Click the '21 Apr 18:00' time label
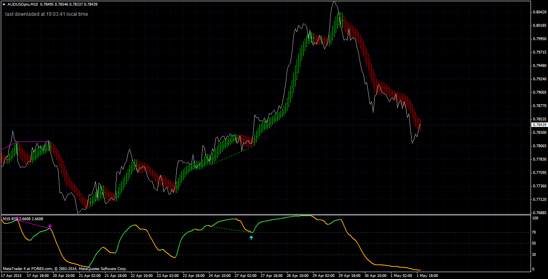 tap(116, 276)
